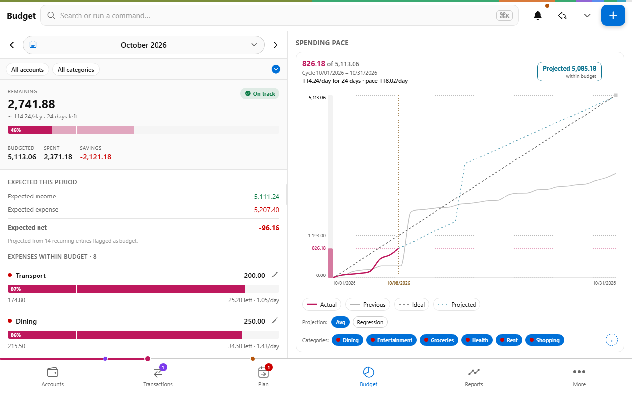This screenshot has height=395, width=632.
Task: Toggle the Rent category chip
Action: pos(509,340)
